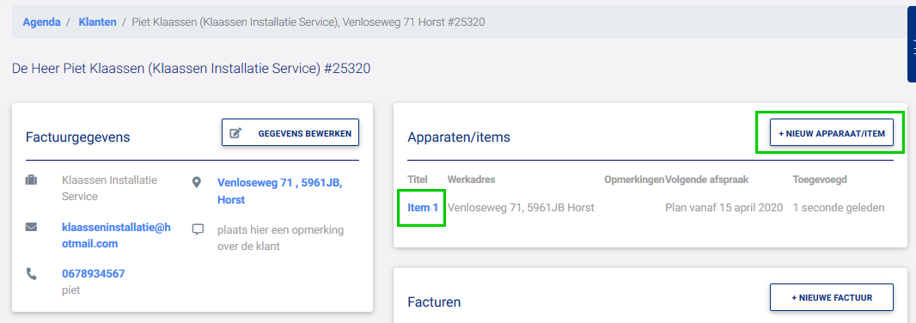Click the Factuurgegevens heading

point(77,137)
